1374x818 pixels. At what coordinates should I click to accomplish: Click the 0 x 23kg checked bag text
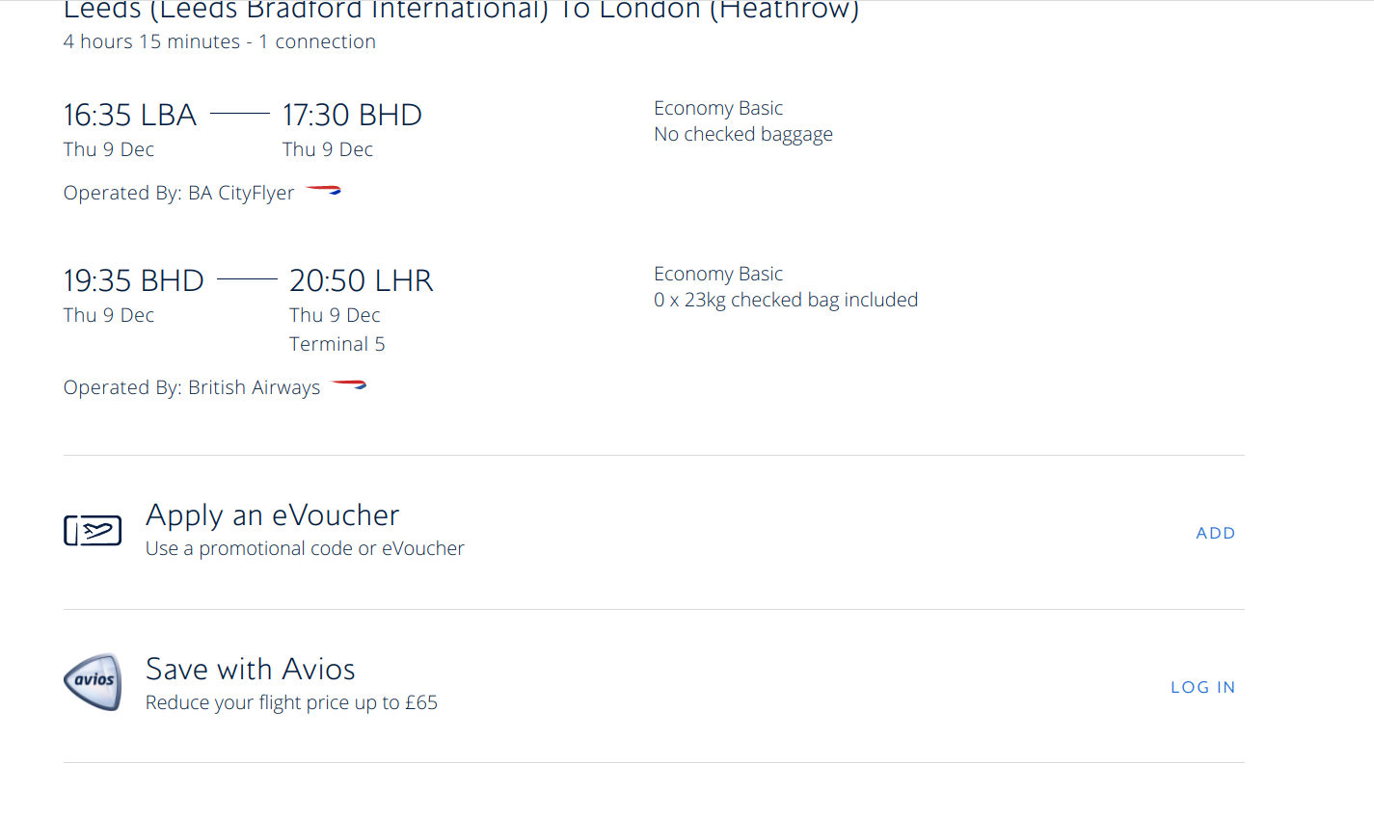click(785, 300)
